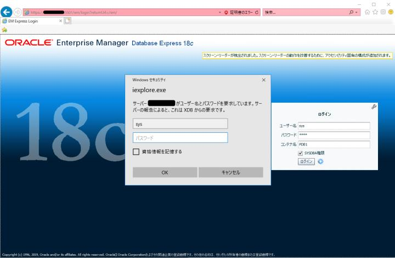Close the EM Express Login tab

coord(60,21)
